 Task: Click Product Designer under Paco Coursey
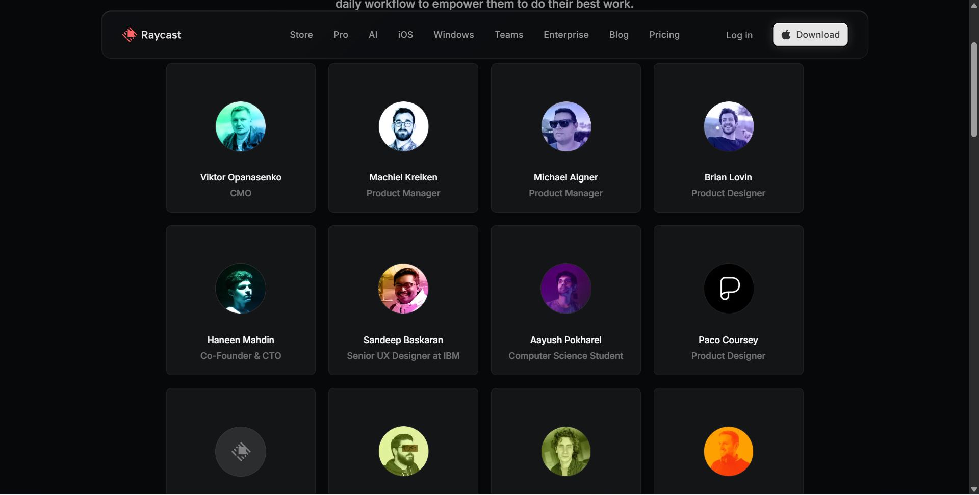coord(728,356)
